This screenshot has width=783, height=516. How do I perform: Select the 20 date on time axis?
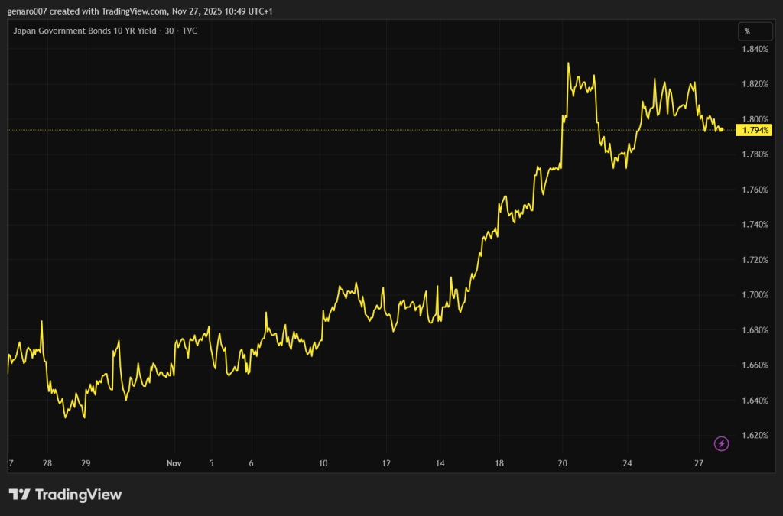[x=563, y=463]
